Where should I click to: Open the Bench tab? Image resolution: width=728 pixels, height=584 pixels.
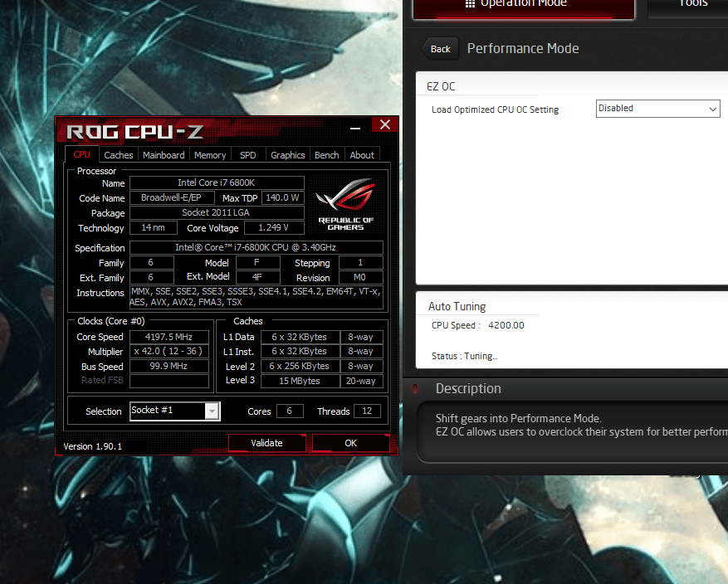327,155
